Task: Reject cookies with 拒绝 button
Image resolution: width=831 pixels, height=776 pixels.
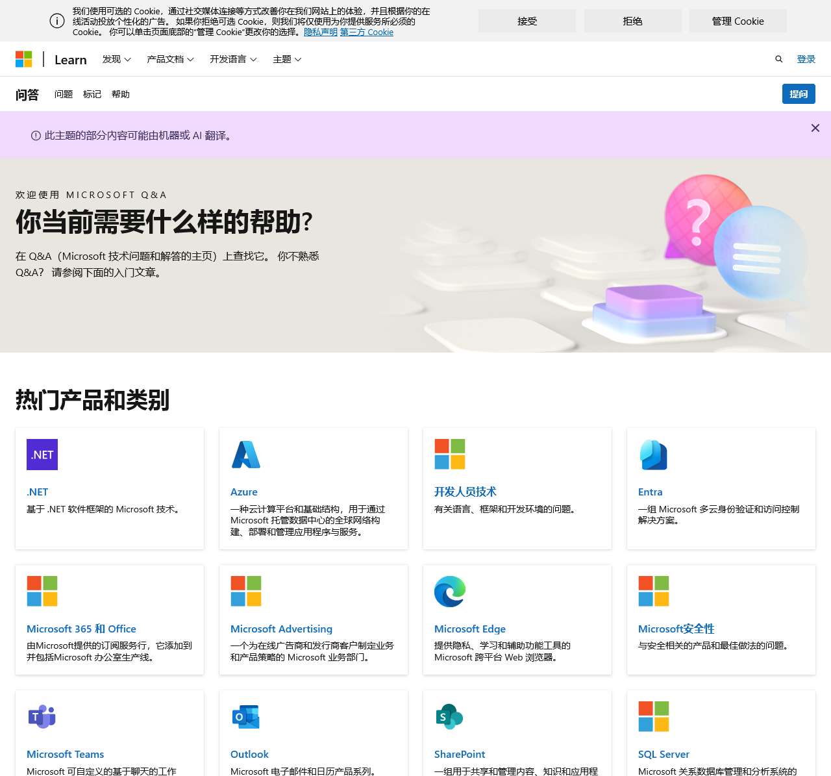Action: tap(633, 21)
